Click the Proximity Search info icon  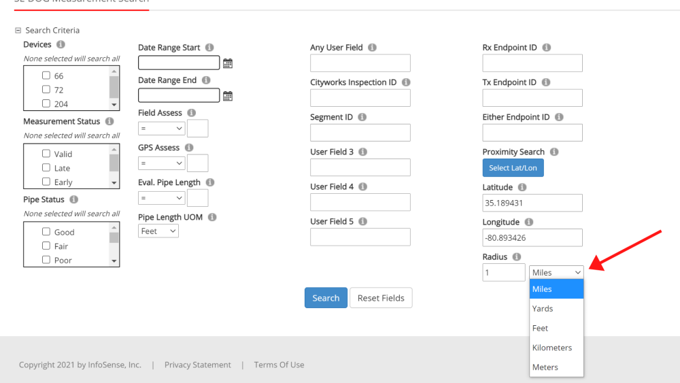click(554, 152)
